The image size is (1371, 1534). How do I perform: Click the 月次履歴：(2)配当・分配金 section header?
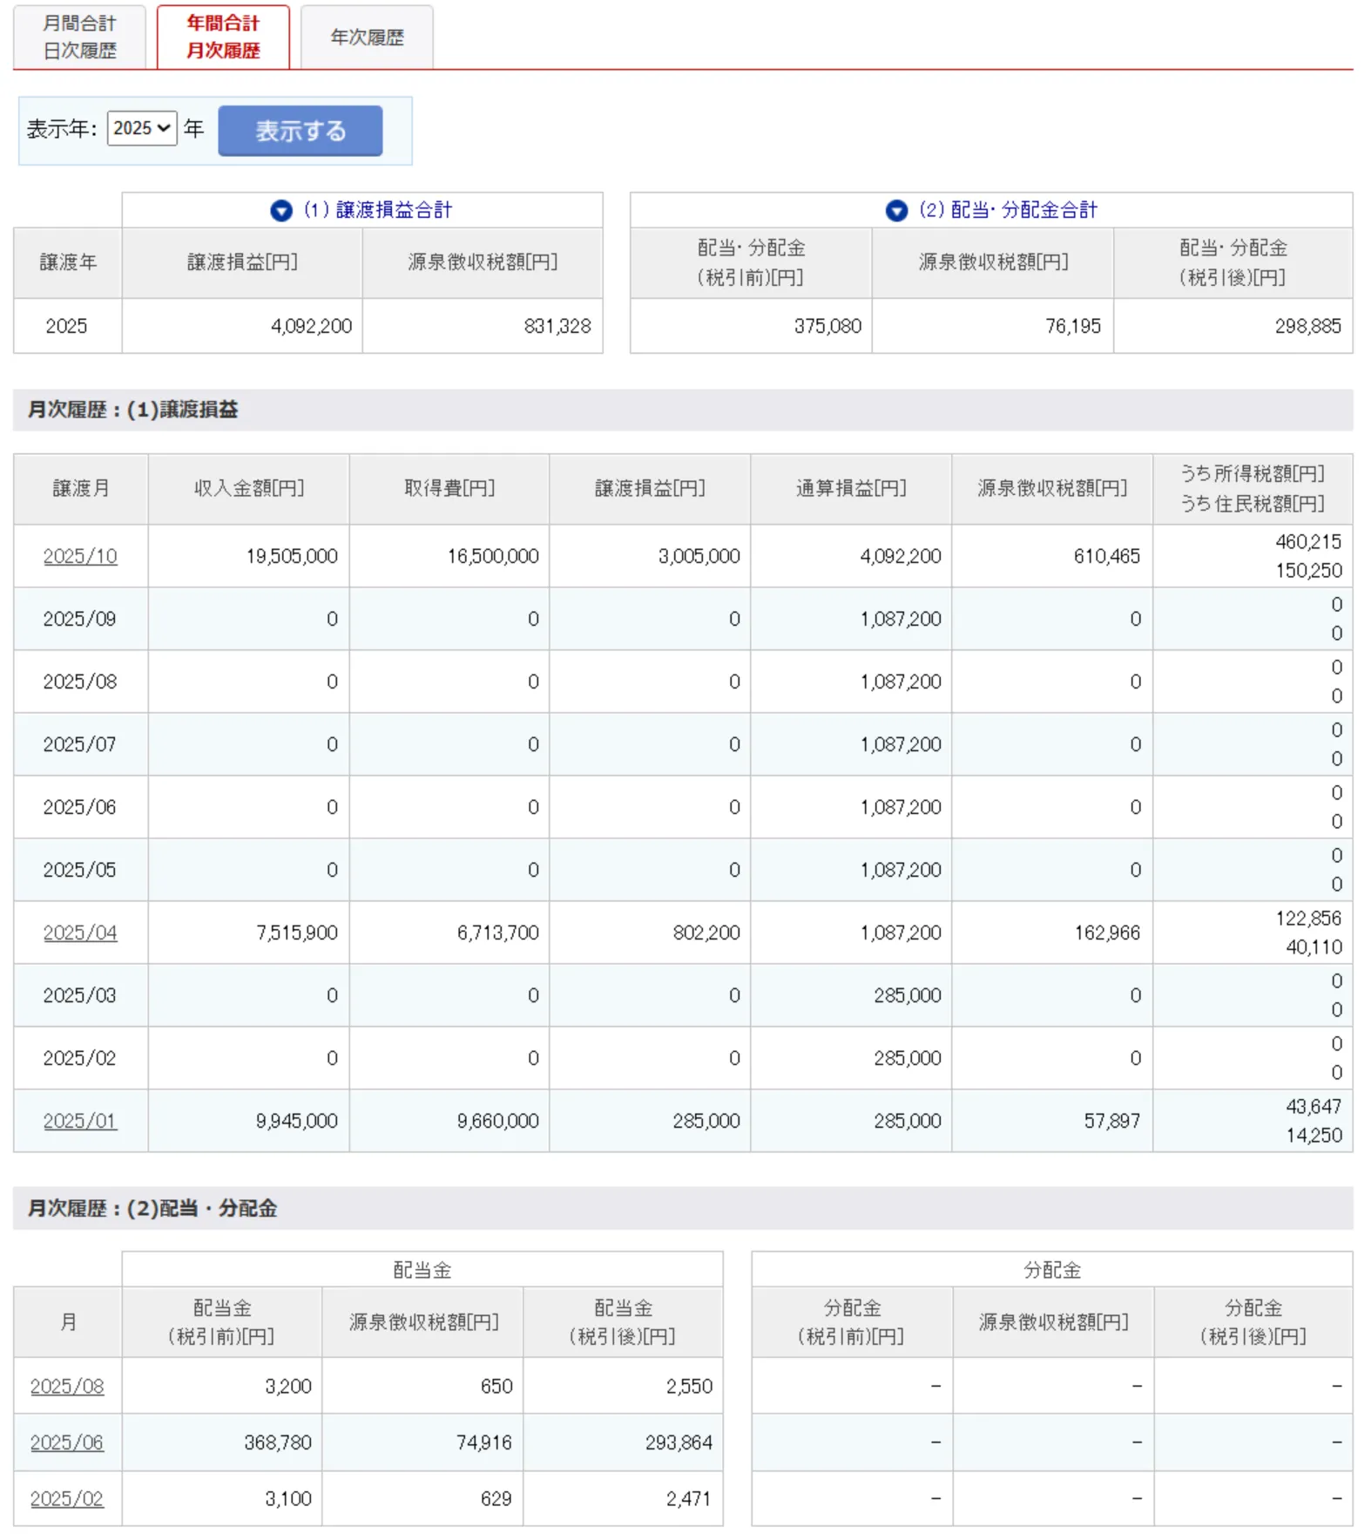coord(152,1208)
